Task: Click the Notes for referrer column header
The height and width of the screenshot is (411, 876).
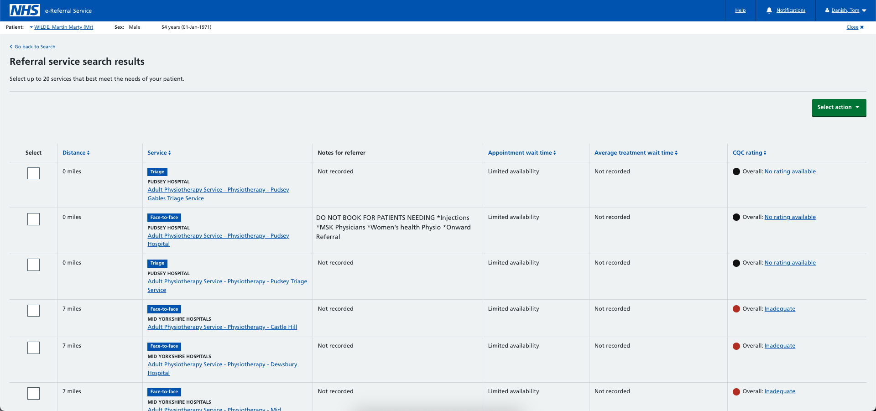Action: (x=341, y=153)
